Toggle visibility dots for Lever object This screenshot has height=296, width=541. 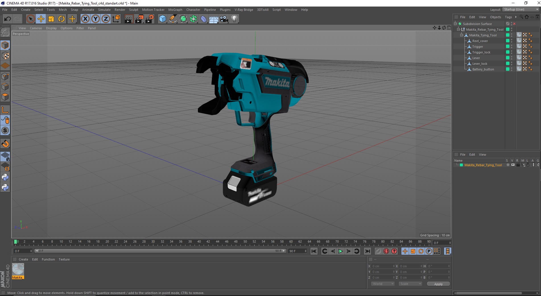point(511,58)
